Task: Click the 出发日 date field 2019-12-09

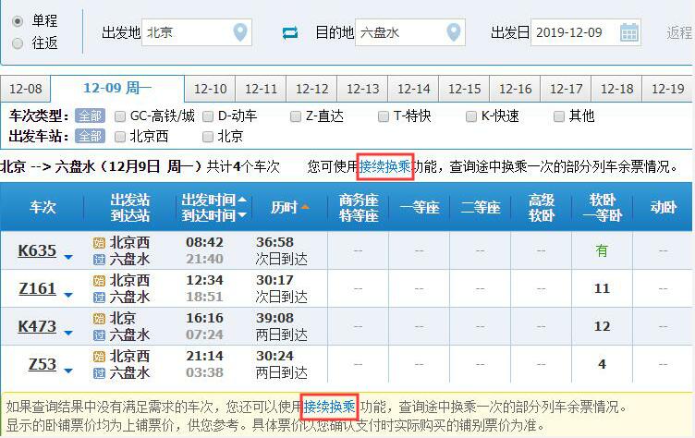Action: [586, 32]
